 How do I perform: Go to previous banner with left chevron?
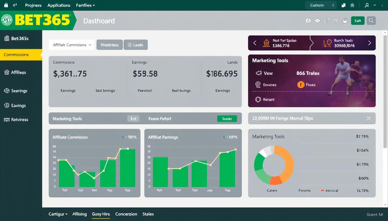pyautogui.click(x=255, y=43)
